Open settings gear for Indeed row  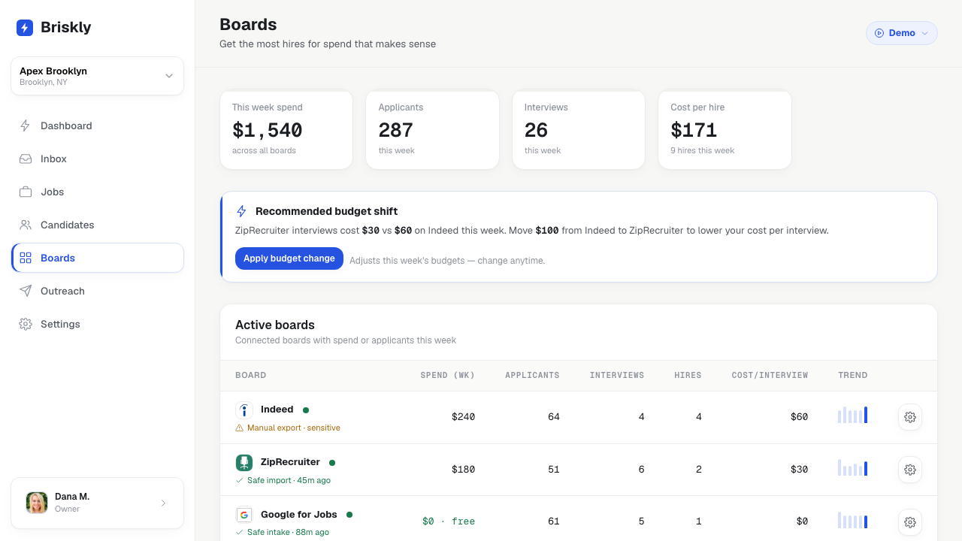tap(910, 417)
